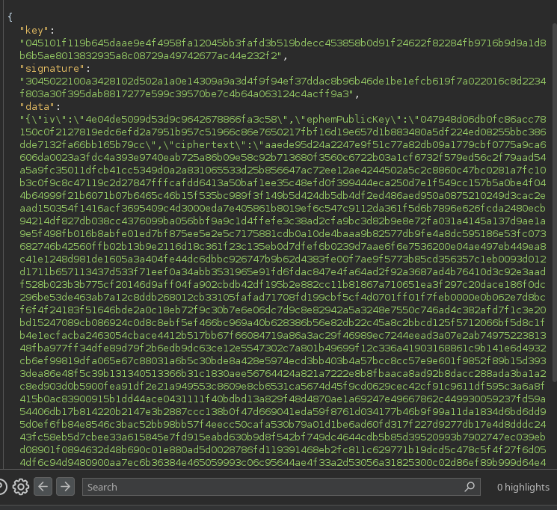Click the opening curly brace of the JSON

(x=10, y=17)
